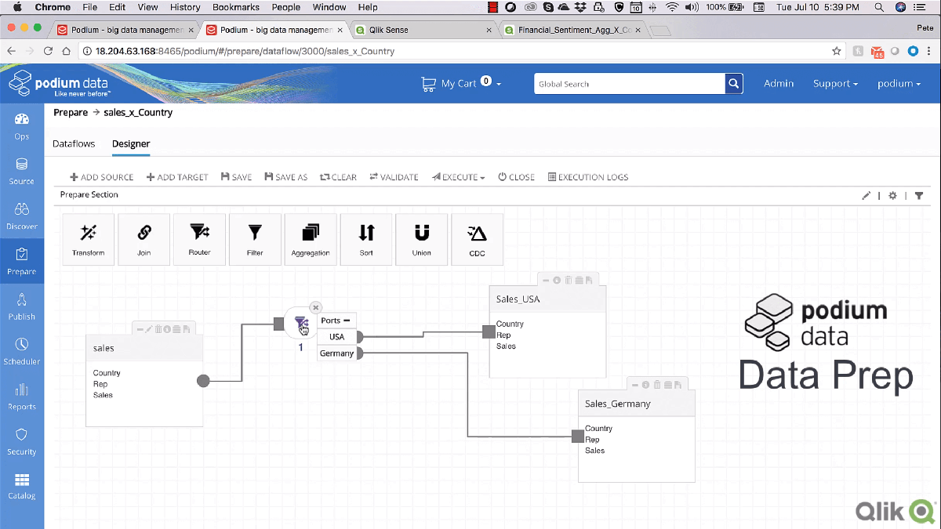Clear the dataflow canvas
The height and width of the screenshot is (529, 941).
click(x=338, y=177)
